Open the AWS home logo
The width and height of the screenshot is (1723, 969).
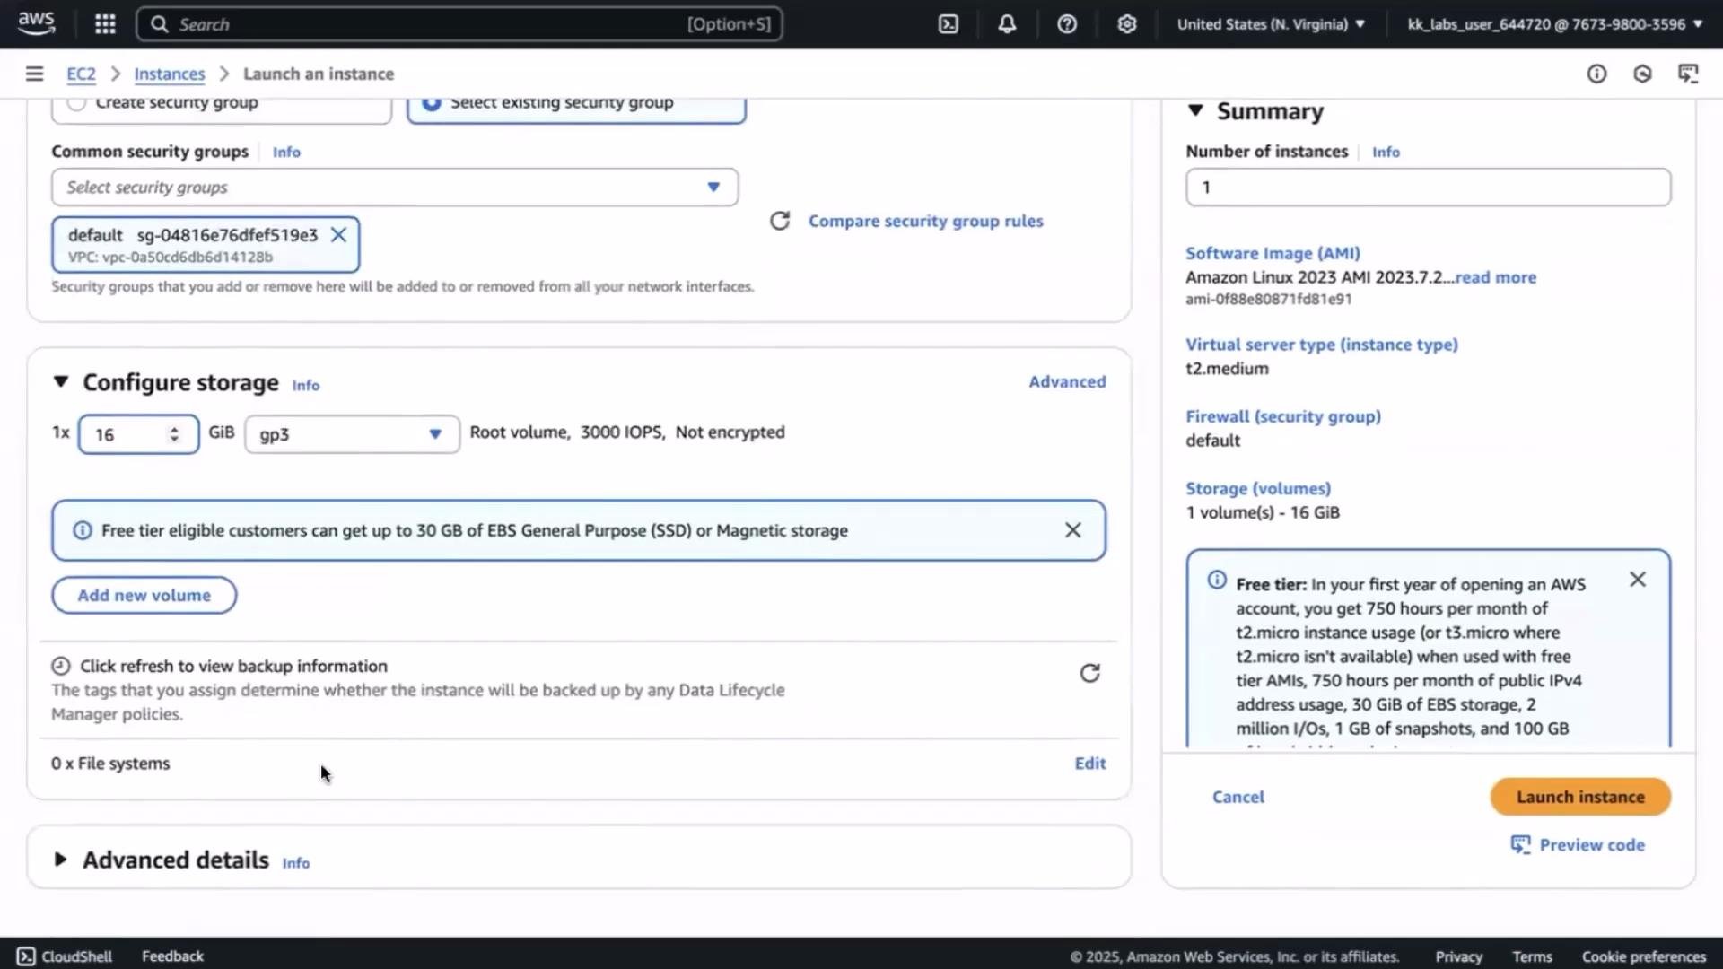point(36,23)
